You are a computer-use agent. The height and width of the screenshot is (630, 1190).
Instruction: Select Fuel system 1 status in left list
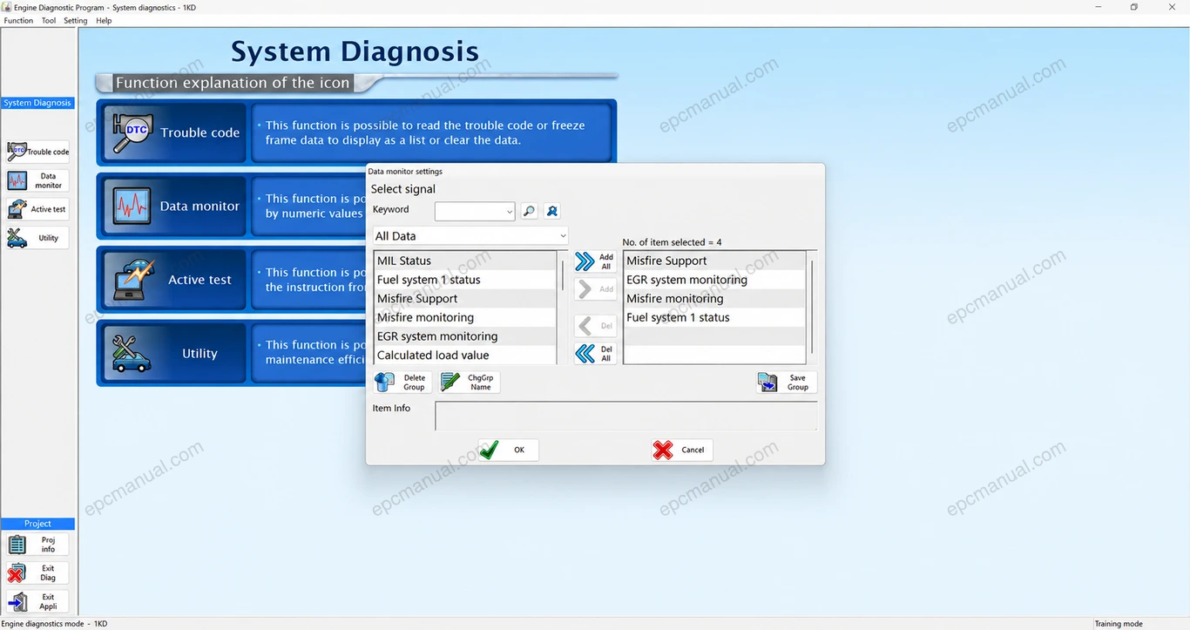pyautogui.click(x=465, y=280)
